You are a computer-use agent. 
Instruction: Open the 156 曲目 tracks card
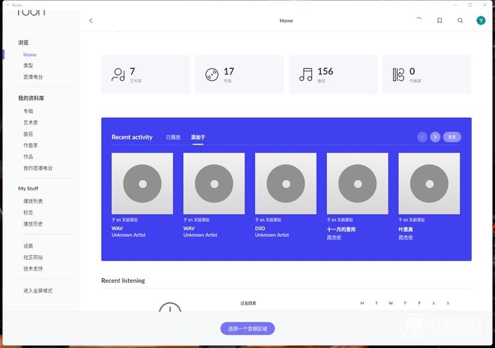(x=333, y=74)
